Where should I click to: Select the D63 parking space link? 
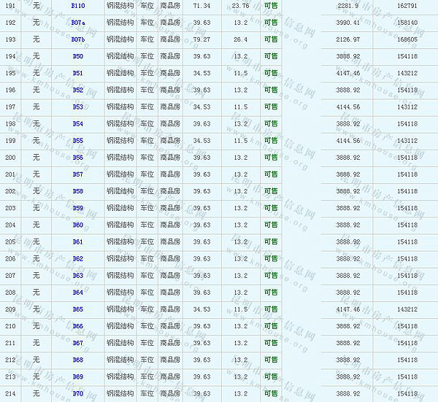click(78, 275)
